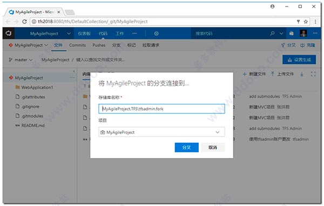Screen dimensions: 324x206
Task: Open the far-right header ellipsis menu
Action: (315, 33)
